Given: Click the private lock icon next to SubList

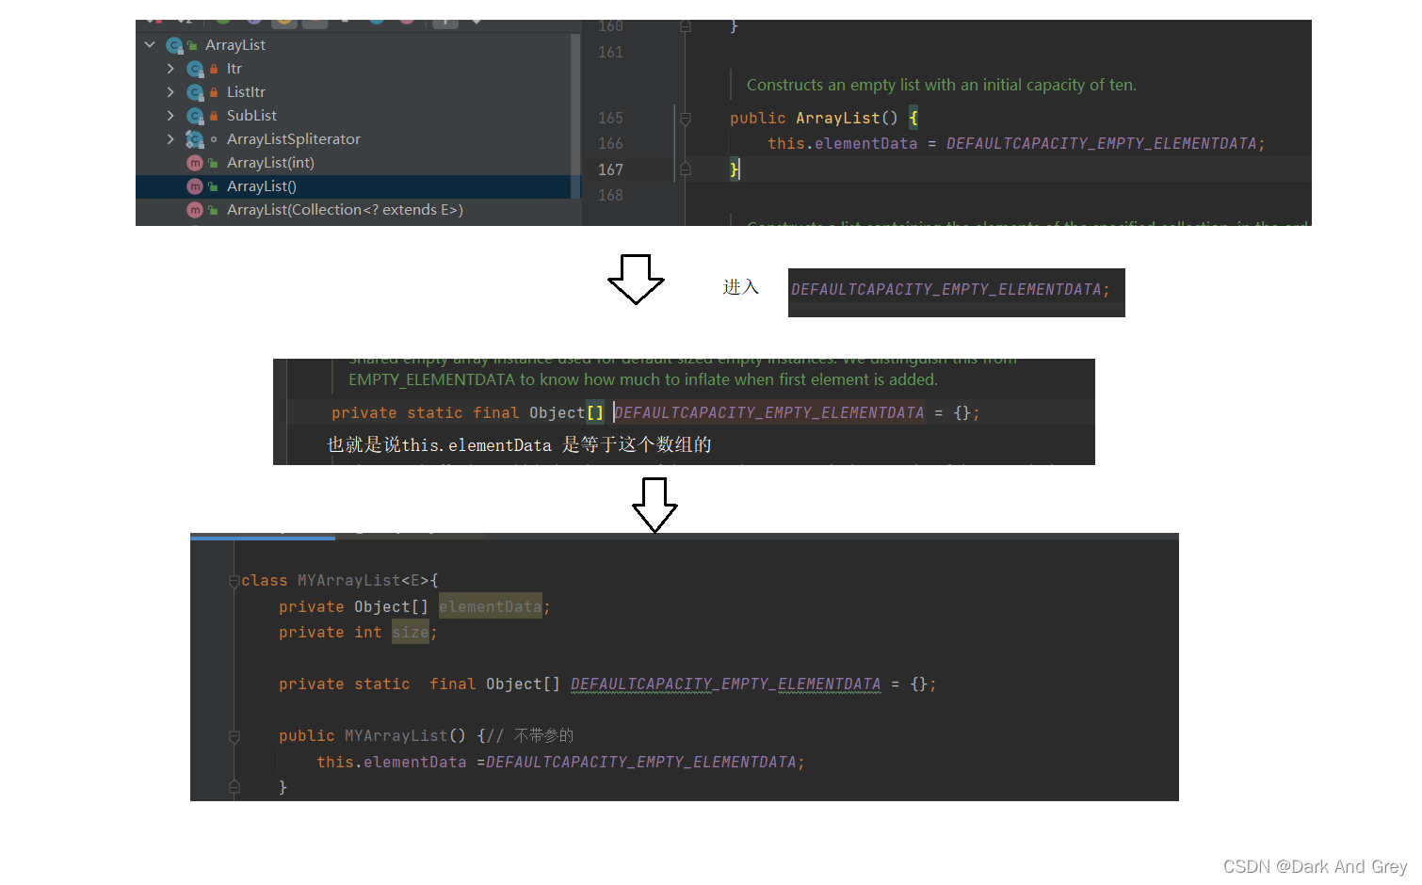Looking at the screenshot, I should click(x=214, y=116).
